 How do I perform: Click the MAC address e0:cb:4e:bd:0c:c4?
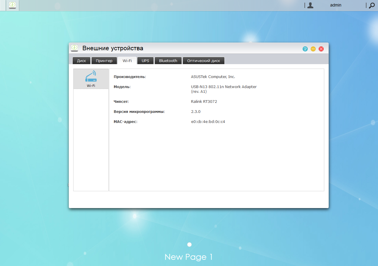coord(208,122)
